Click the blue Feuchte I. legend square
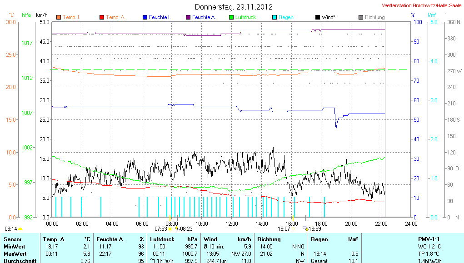Screen dimensions: 464x263 click(145, 17)
